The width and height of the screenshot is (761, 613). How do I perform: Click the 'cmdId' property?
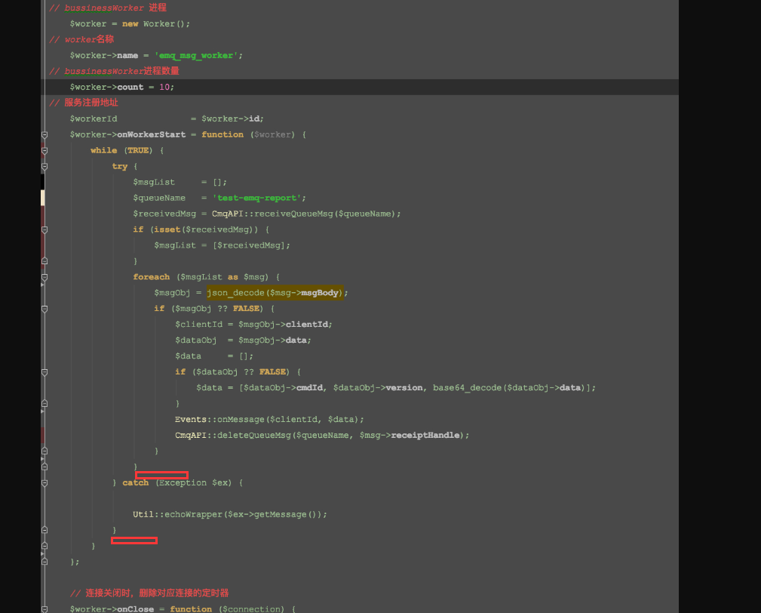click(309, 387)
